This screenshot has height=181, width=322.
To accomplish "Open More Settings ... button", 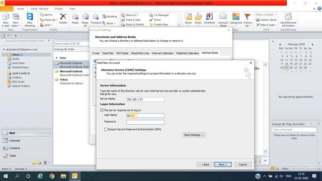I will click(194, 135).
